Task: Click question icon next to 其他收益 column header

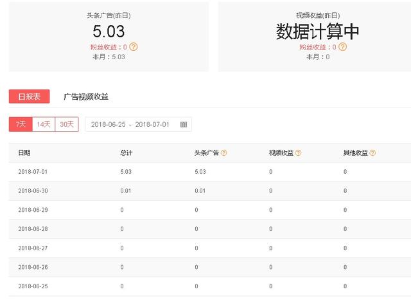Action: [x=372, y=153]
